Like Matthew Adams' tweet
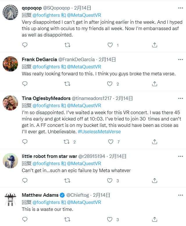The width and height of the screenshot is (186, 226). click(x=110, y=219)
